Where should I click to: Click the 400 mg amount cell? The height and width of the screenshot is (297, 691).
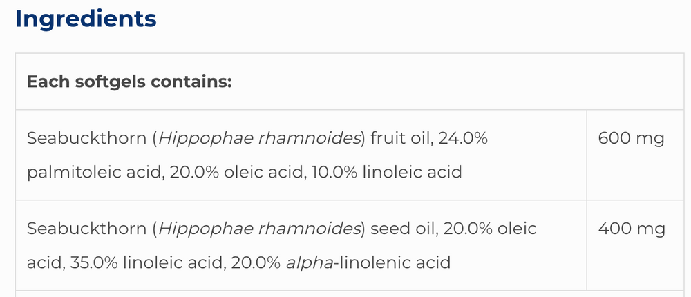click(x=630, y=229)
